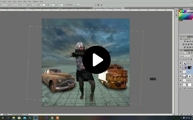Image resolution: width=193 pixels, height=120 pixels.
Task: Add a Levels adjustment icon
Action: [188, 42]
